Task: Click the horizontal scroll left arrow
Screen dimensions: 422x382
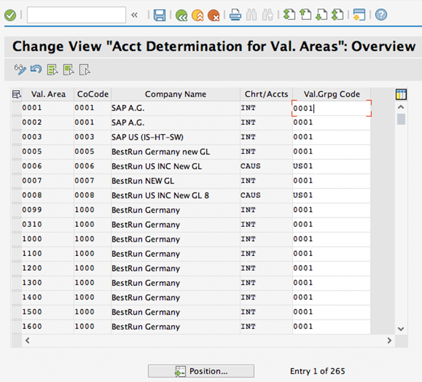Action: (x=28, y=341)
